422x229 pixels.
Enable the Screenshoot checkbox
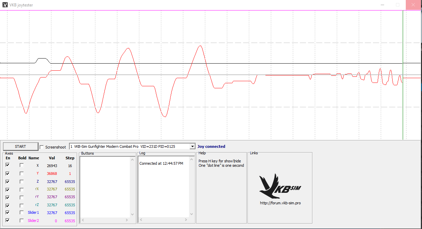coord(42,147)
